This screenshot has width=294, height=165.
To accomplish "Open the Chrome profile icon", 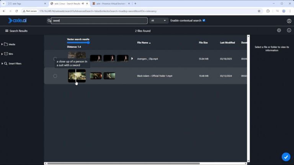I will click(x=284, y=11).
